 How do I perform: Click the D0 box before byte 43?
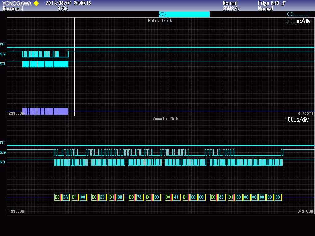(213, 197)
